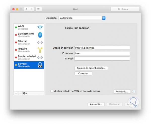This screenshot has width=151, height=124.
Task: Select the FireWire service
Action: point(29,50)
